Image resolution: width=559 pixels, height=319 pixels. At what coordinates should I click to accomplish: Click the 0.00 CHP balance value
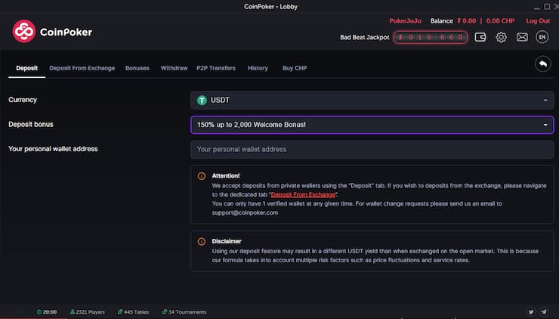coord(500,20)
